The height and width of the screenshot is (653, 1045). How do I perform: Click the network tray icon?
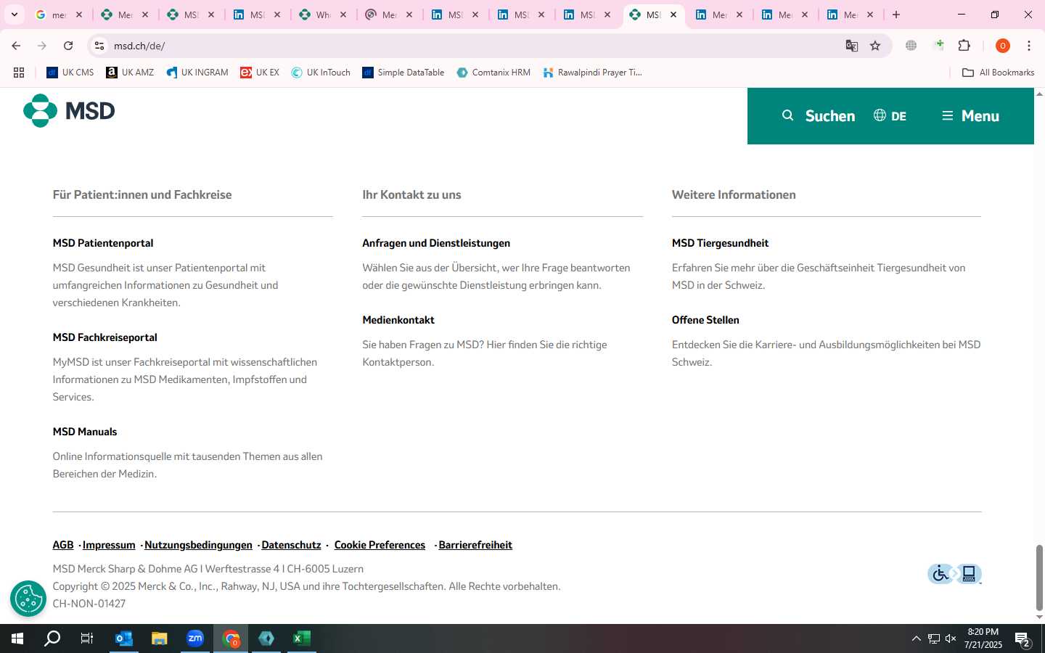[x=933, y=638]
